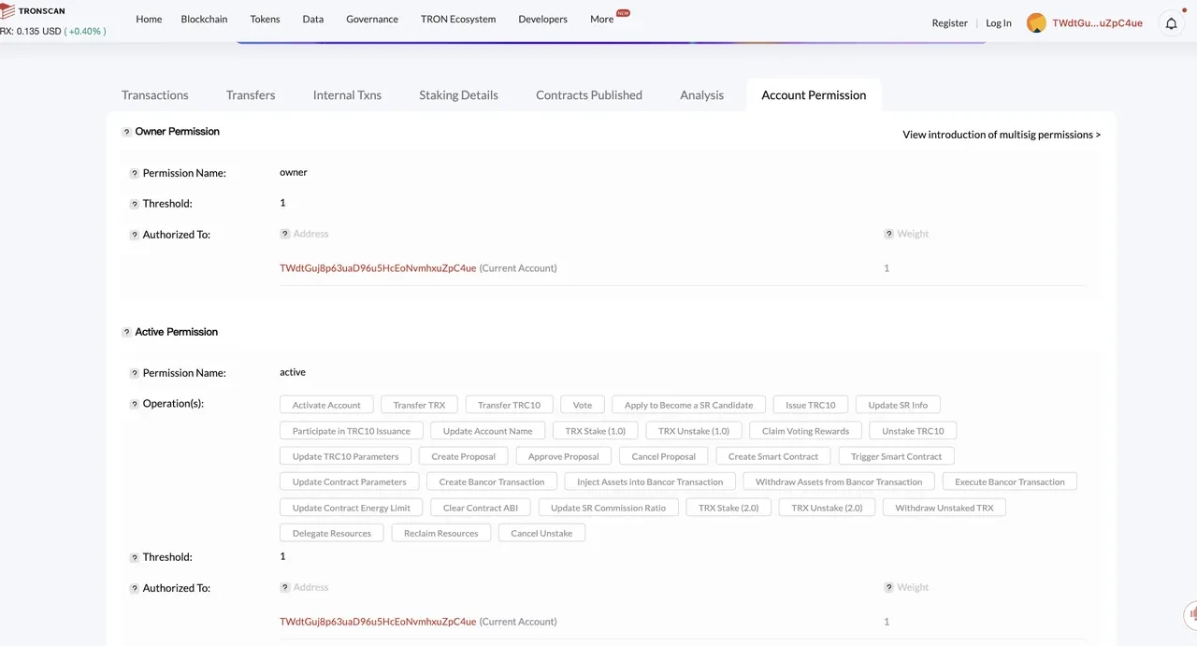Click Apply to Become a SR Candidate tag
The image size is (1197, 646).
[689, 405]
